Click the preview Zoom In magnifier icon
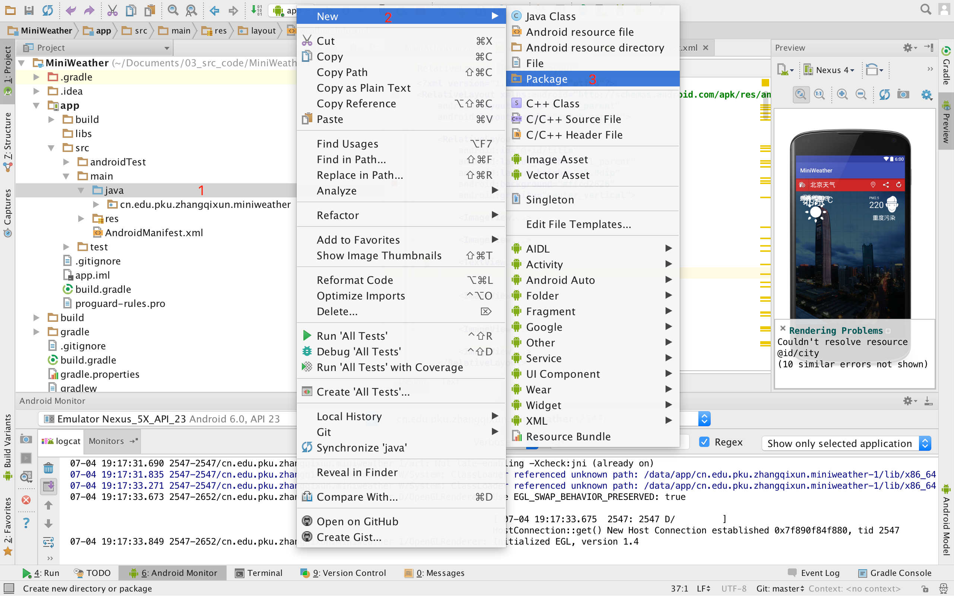This screenshot has height=596, width=954. click(x=842, y=94)
